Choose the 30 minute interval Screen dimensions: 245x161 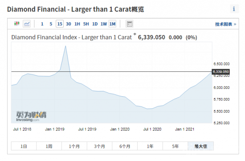click(69, 24)
